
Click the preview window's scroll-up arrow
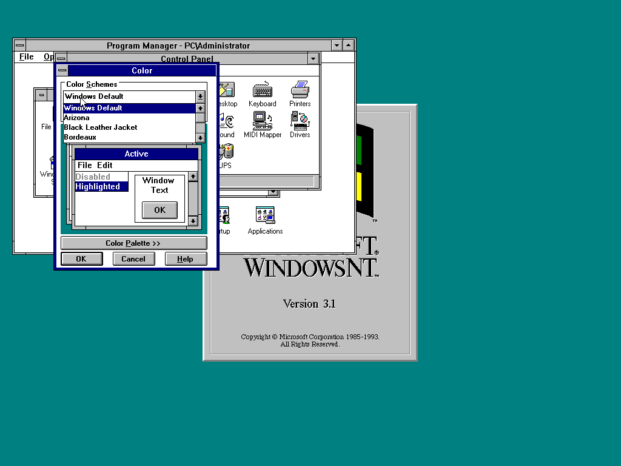tap(193, 177)
